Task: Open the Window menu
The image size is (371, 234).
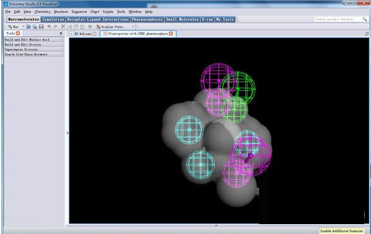Action: click(x=135, y=12)
